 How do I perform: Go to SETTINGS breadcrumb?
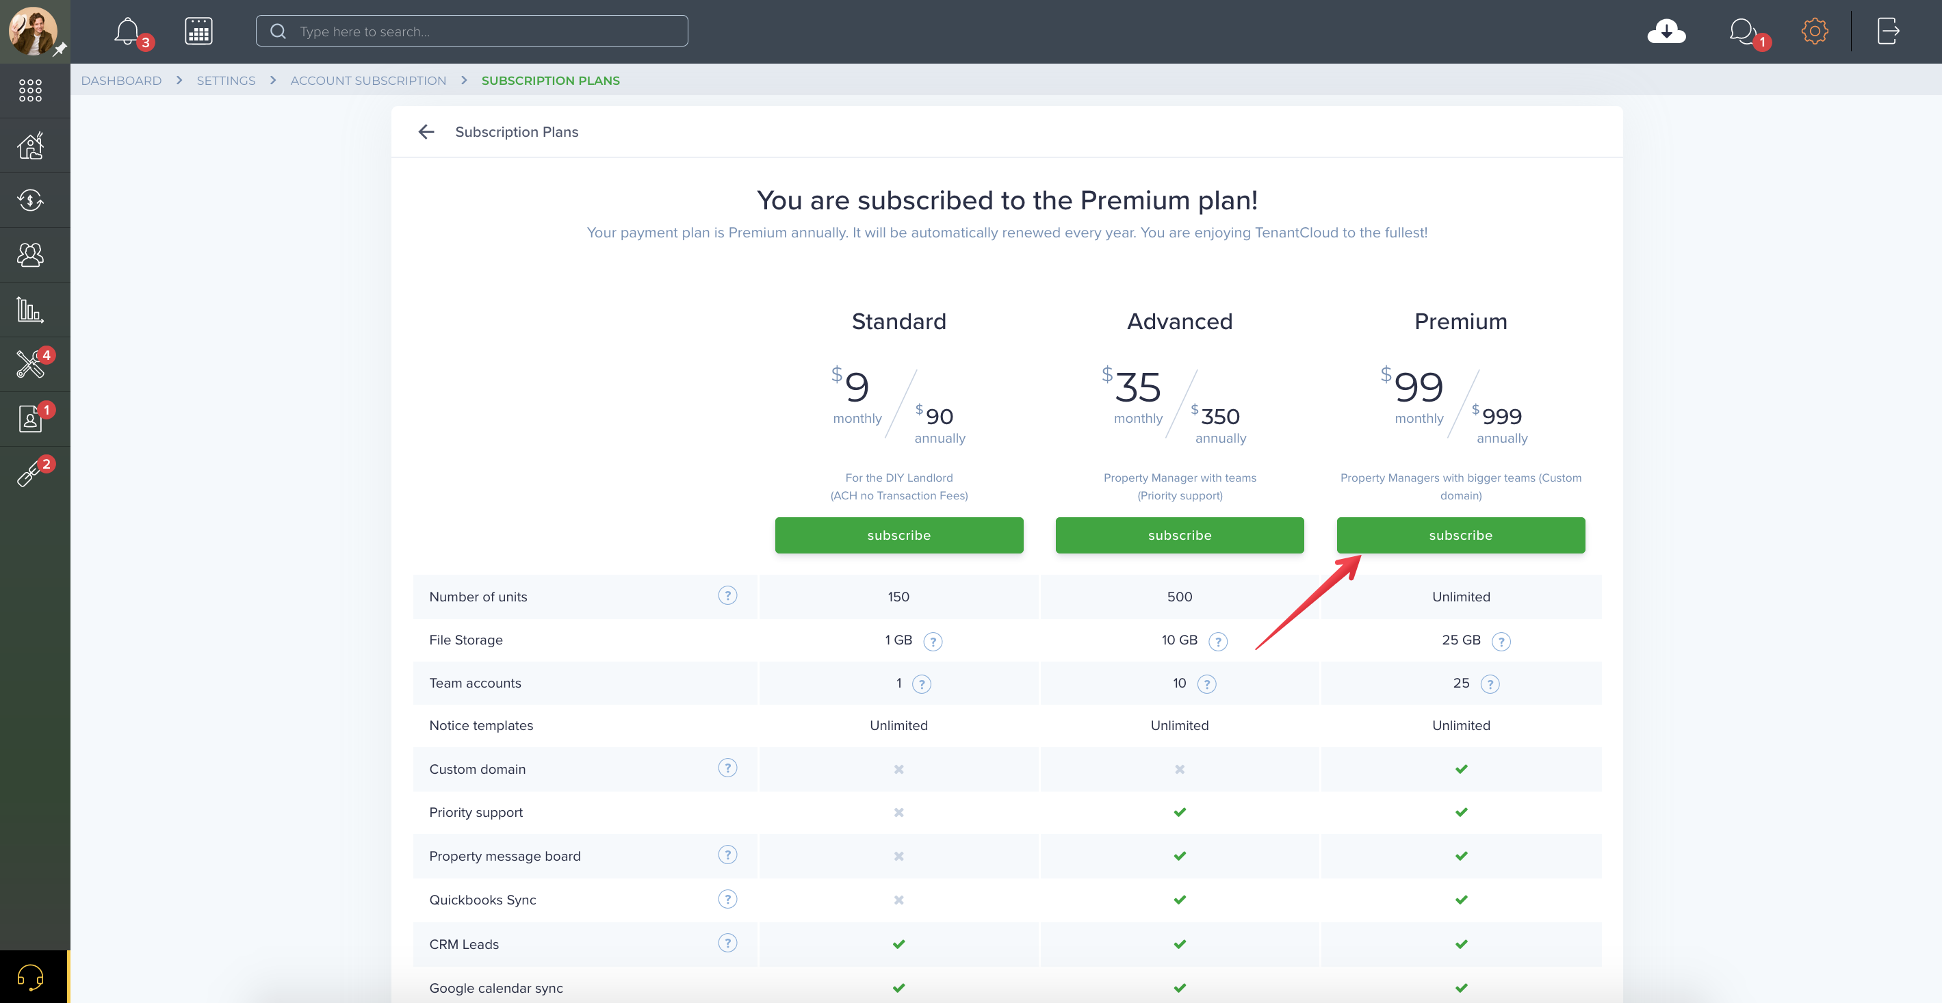pos(226,81)
